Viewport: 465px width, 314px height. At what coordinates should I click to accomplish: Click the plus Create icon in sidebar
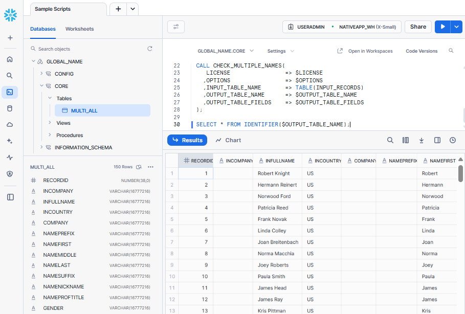[10, 38]
